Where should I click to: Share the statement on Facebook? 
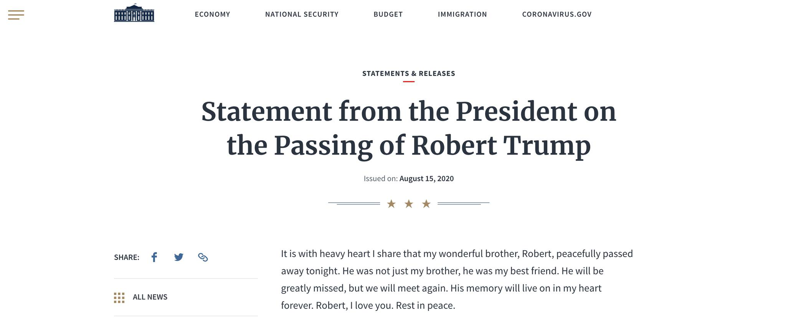154,257
